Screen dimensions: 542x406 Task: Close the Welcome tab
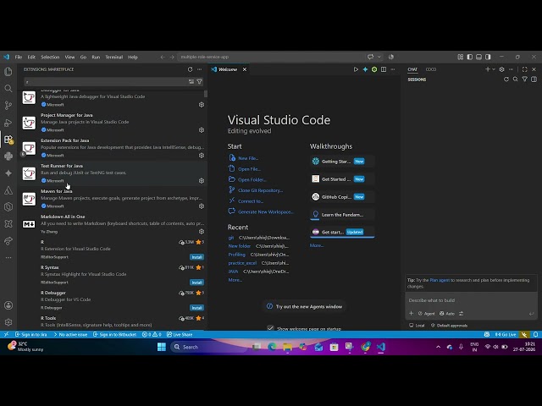click(245, 69)
